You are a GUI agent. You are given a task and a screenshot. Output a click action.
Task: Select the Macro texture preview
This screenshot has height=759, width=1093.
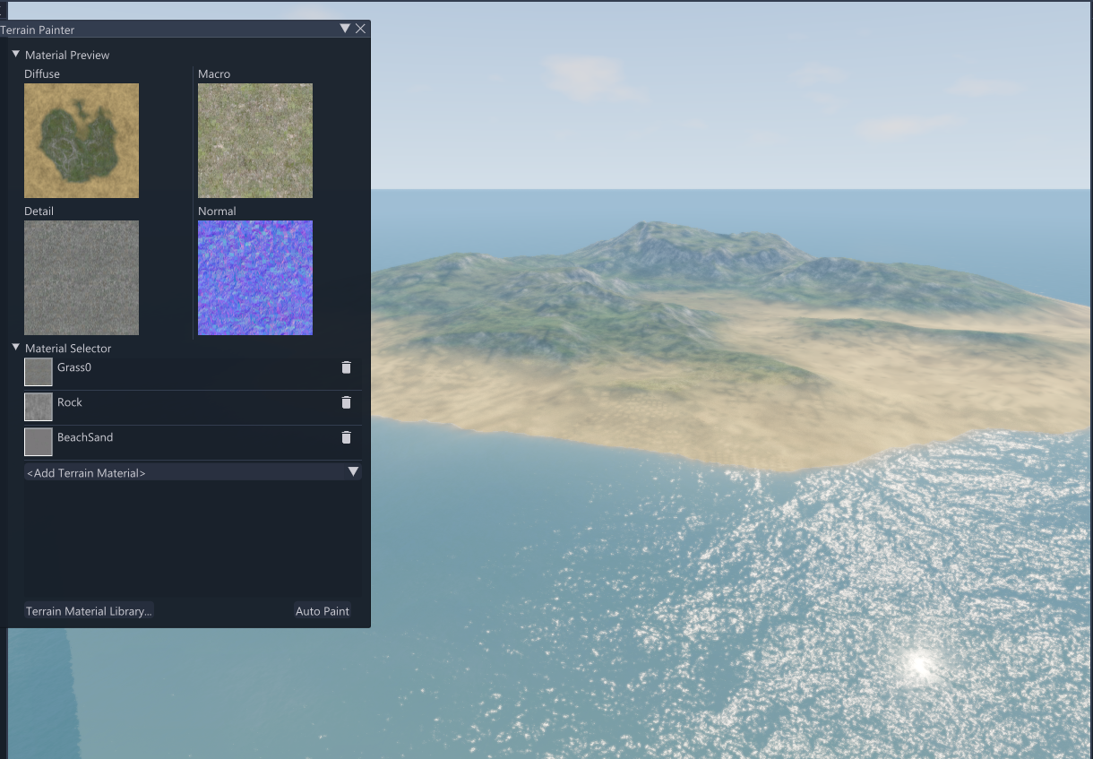255,141
